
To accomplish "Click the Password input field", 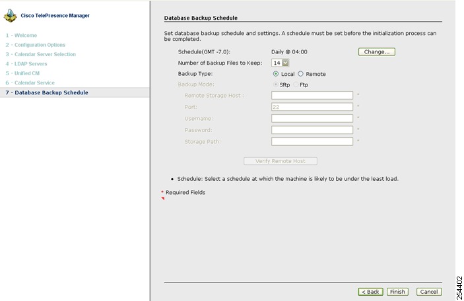I will (312, 130).
